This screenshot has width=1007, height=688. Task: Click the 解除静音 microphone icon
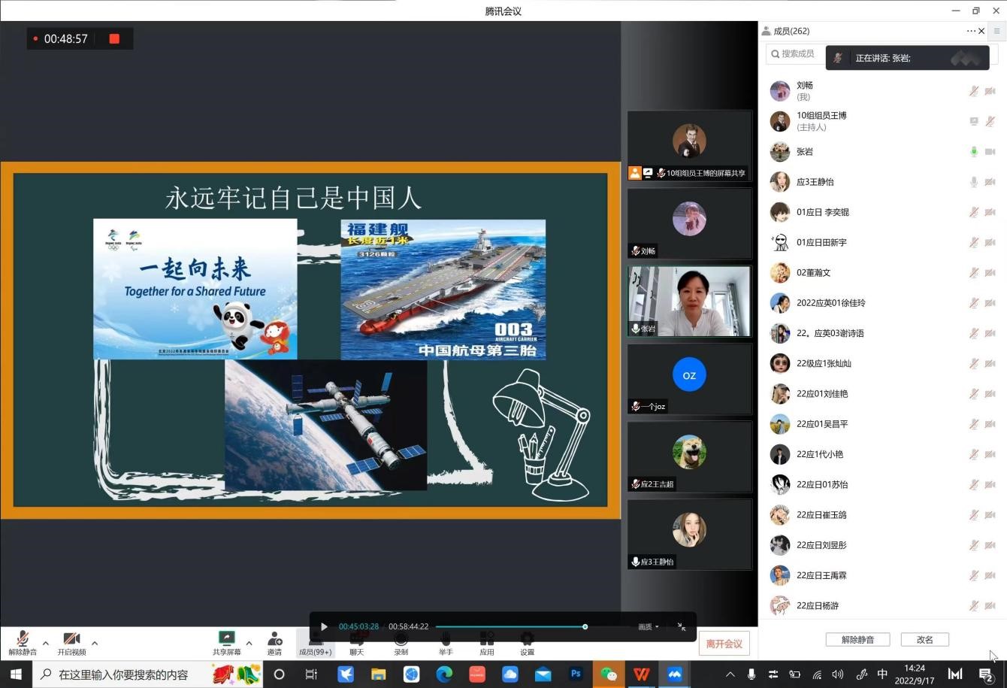[22, 638]
